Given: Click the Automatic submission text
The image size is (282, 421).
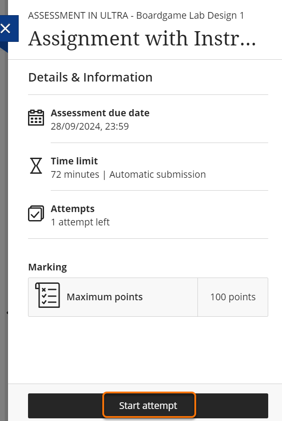Looking at the screenshot, I should click(157, 175).
